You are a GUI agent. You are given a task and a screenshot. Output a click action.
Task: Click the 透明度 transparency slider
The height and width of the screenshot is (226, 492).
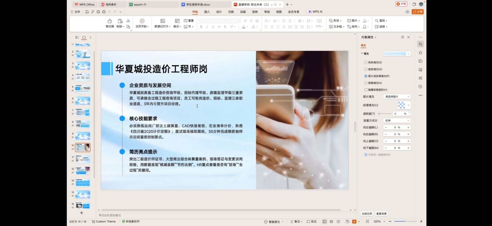[x=385, y=114]
